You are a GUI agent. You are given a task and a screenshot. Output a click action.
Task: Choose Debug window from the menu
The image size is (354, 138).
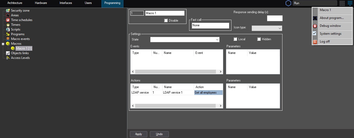pyautogui.click(x=330, y=26)
